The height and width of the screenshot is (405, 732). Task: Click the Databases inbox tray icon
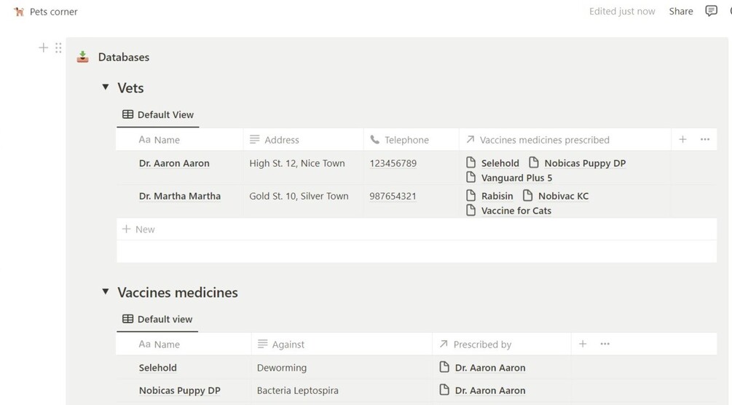83,57
